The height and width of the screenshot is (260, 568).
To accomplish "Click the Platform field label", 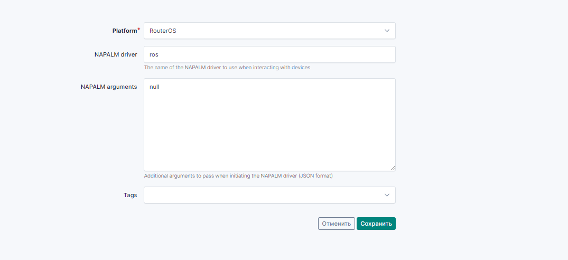I will [124, 31].
